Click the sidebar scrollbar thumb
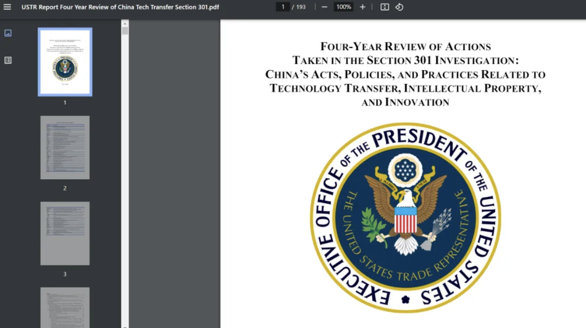 125,31
